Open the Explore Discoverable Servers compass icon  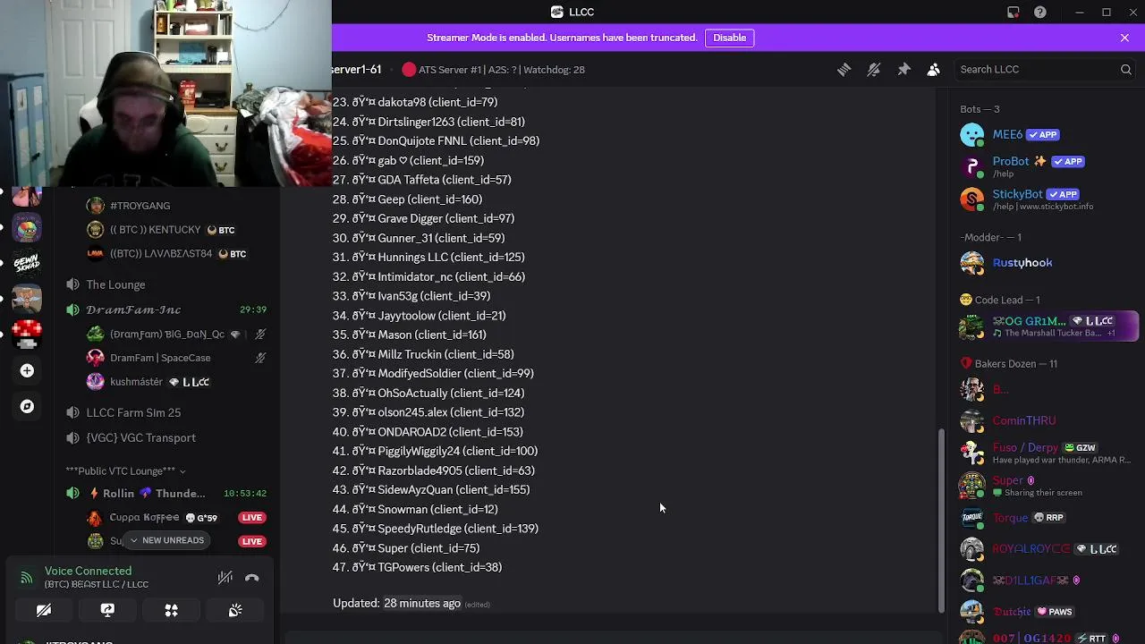pyautogui.click(x=27, y=406)
